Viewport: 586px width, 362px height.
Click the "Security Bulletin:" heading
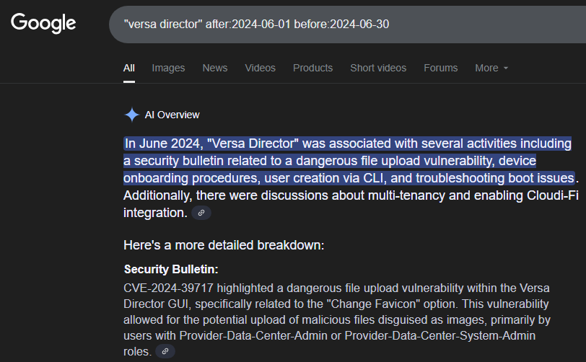[x=171, y=270]
